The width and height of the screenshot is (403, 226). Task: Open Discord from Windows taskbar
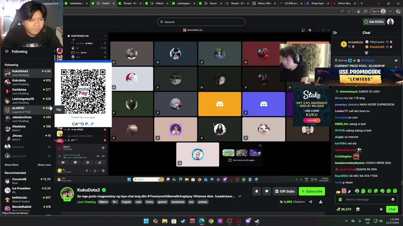point(248,221)
